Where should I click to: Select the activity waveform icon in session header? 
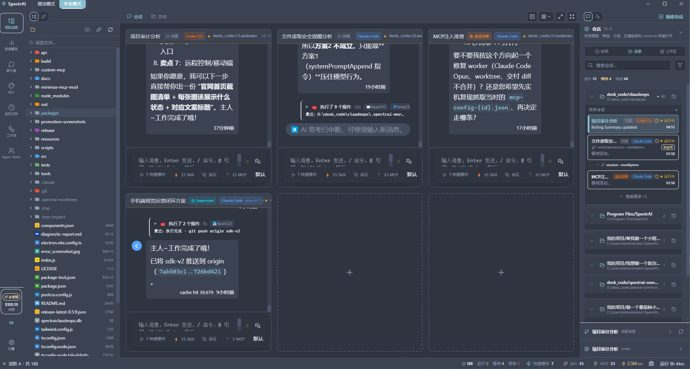pos(598,16)
